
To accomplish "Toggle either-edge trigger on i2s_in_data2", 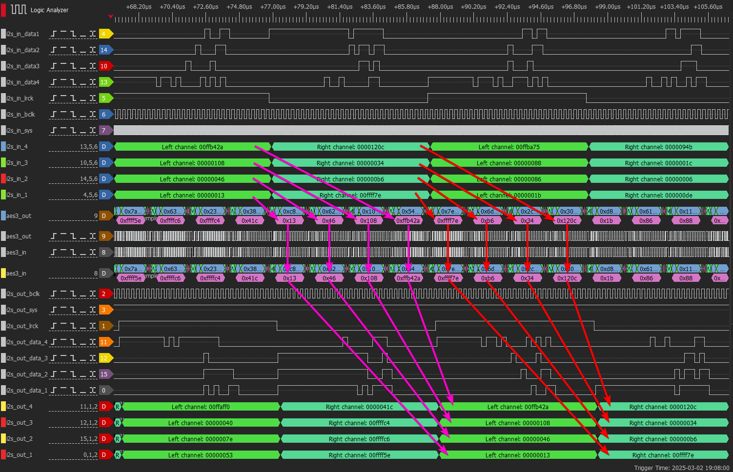I will coord(93,50).
